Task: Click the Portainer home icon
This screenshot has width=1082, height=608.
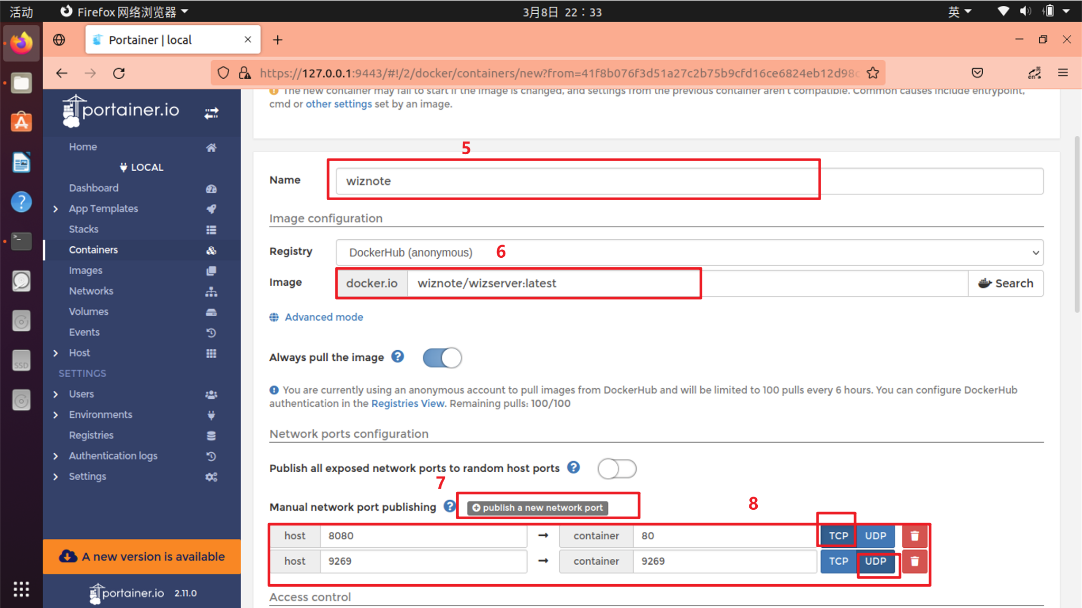Action: pyautogui.click(x=210, y=146)
